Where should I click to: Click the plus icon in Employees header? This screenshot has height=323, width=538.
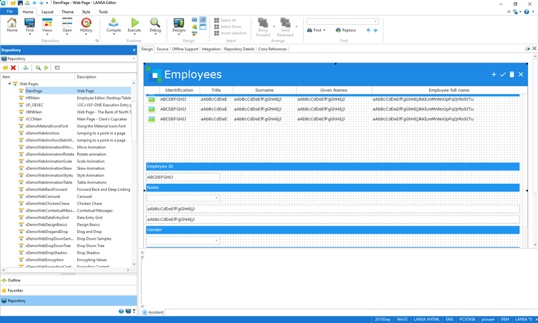click(x=494, y=75)
